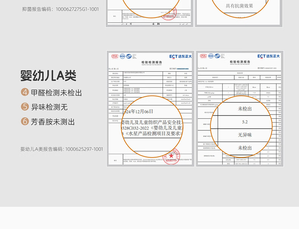Click the 异味检测无 text

49,107
